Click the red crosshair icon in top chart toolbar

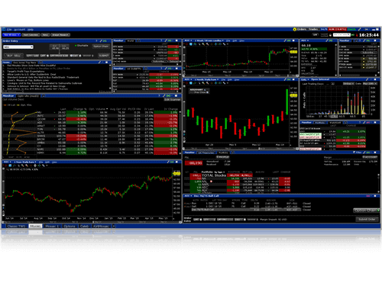[187, 44]
